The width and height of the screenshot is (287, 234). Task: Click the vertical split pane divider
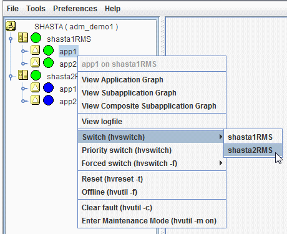[x=162, y=125]
